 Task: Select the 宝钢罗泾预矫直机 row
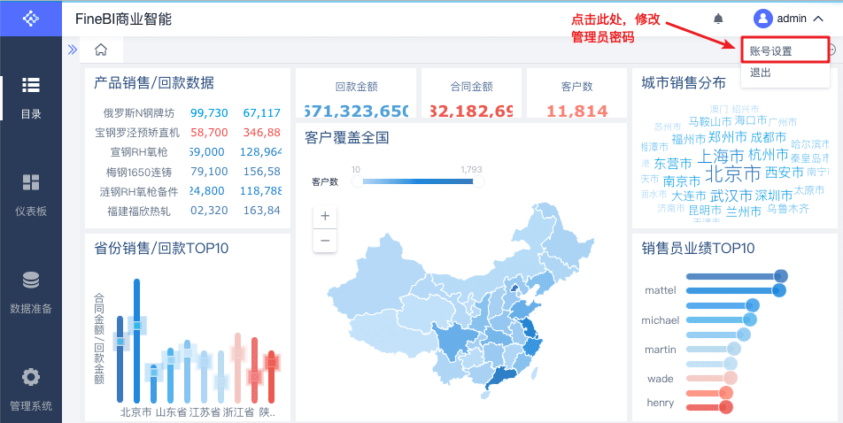click(x=188, y=132)
